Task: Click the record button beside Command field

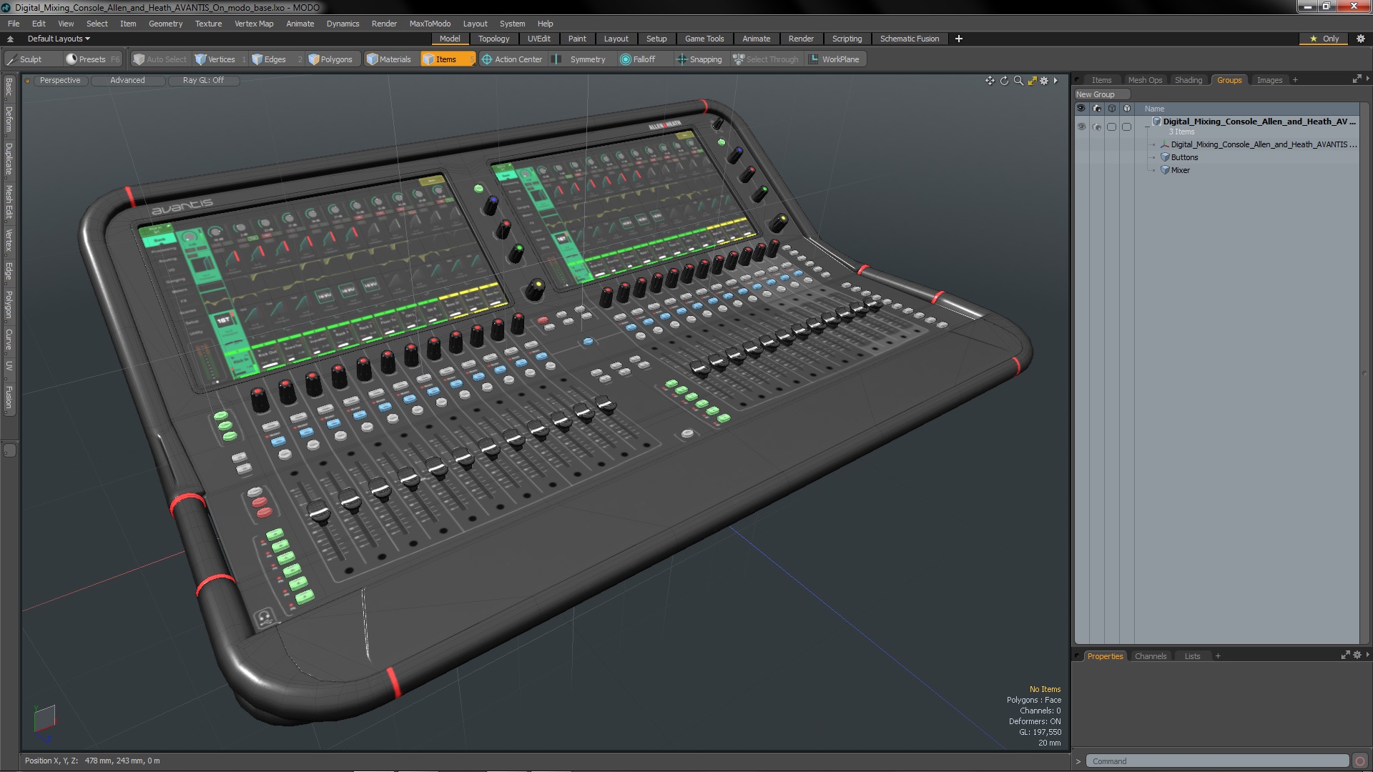Action: point(1360,761)
